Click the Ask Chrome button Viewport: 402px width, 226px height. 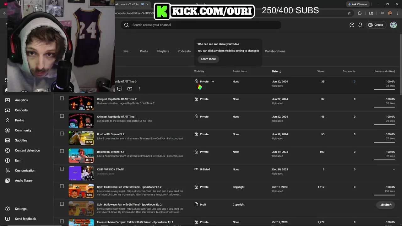tap(357, 4)
